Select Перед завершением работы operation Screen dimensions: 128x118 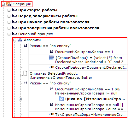48,16
